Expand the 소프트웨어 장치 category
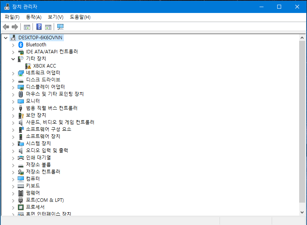This screenshot has height=225, width=307. coord(13,137)
